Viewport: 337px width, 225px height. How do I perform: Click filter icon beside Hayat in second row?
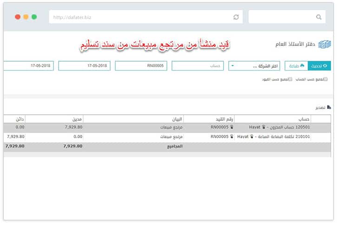pos(252,137)
